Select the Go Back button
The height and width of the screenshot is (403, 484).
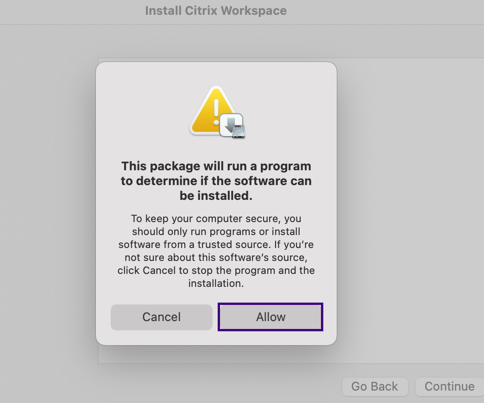coord(375,386)
